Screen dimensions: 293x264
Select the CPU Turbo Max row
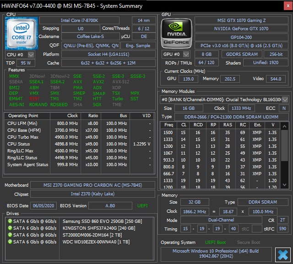(x=79, y=137)
